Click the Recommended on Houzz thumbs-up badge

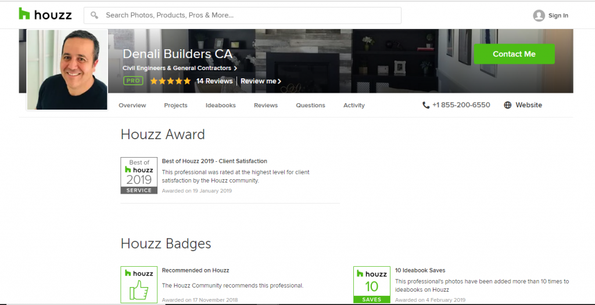pos(139,285)
